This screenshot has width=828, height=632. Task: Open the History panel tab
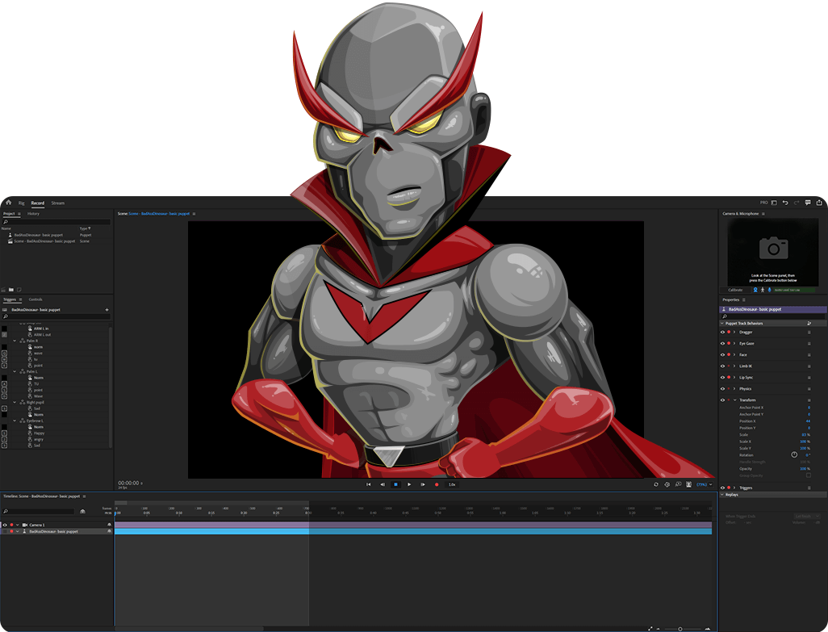pos(33,214)
